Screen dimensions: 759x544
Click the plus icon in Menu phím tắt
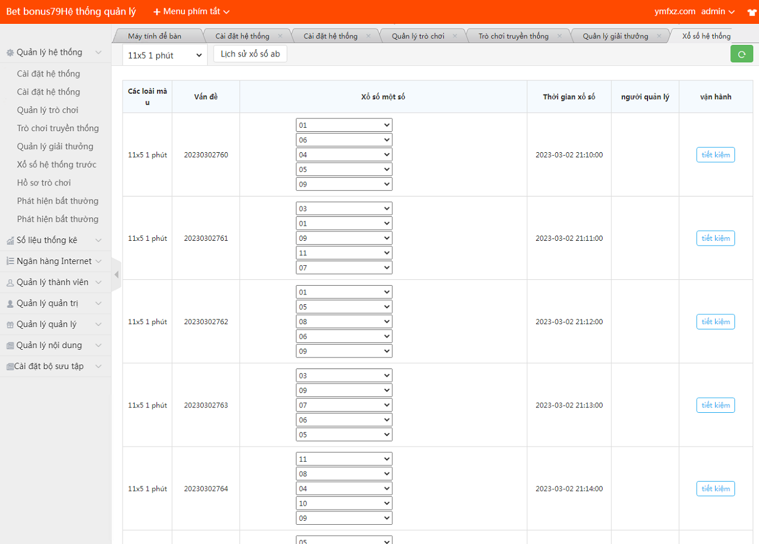coord(156,12)
